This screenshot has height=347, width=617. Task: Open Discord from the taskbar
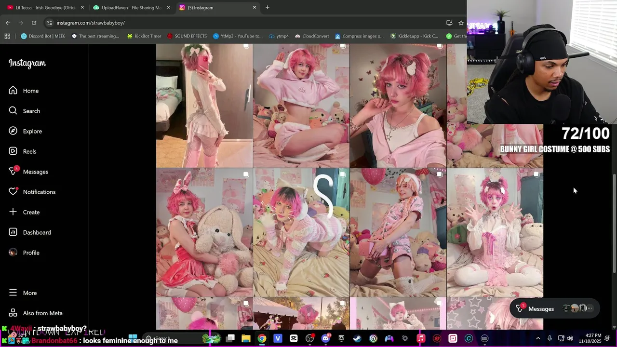click(325, 338)
